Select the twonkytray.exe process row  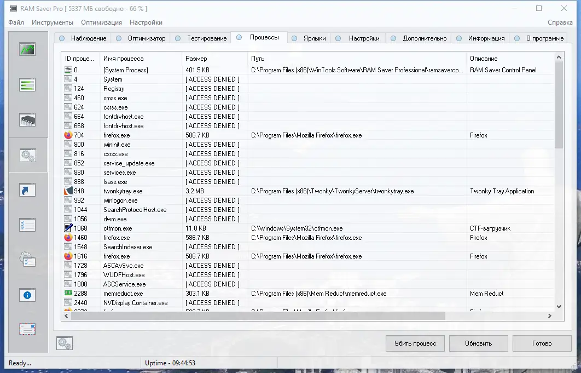coord(308,191)
